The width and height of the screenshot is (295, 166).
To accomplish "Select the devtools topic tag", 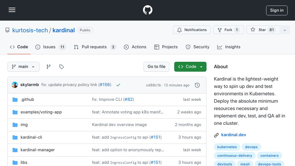I will pyautogui.click(x=225, y=164).
